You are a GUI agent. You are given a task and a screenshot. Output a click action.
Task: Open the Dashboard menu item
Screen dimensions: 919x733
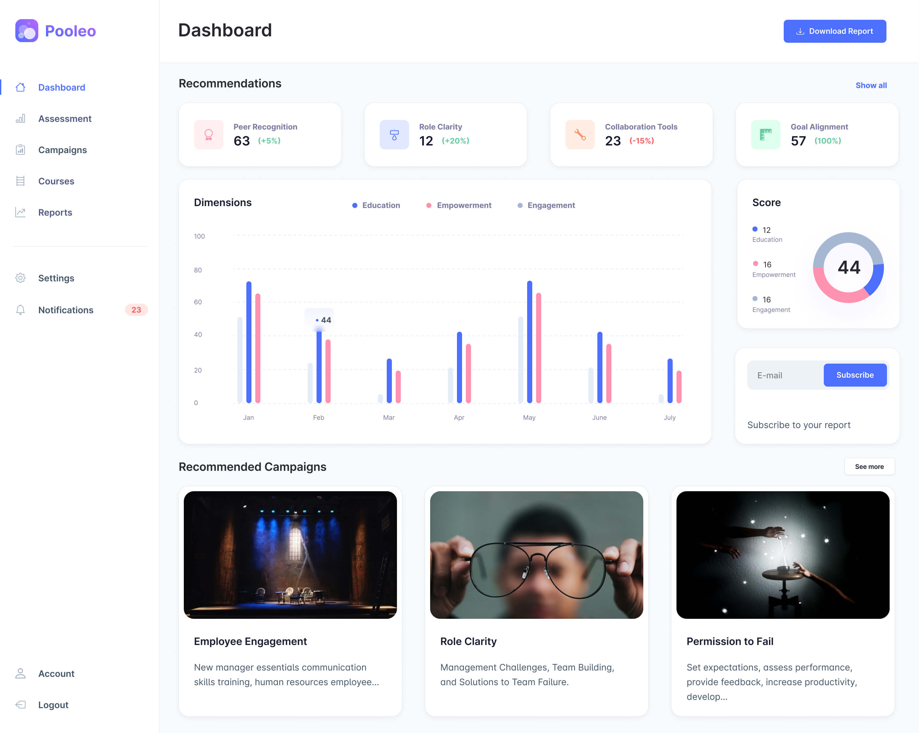point(62,87)
